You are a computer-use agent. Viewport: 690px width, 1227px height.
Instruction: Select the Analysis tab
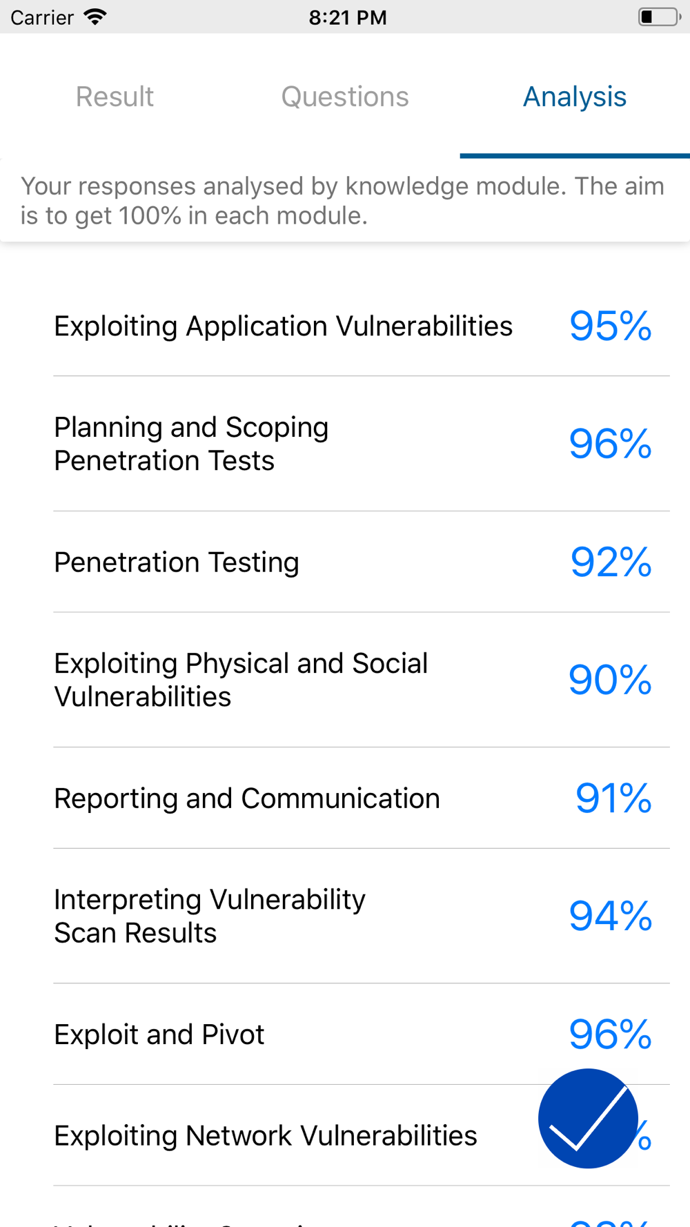pyautogui.click(x=575, y=97)
